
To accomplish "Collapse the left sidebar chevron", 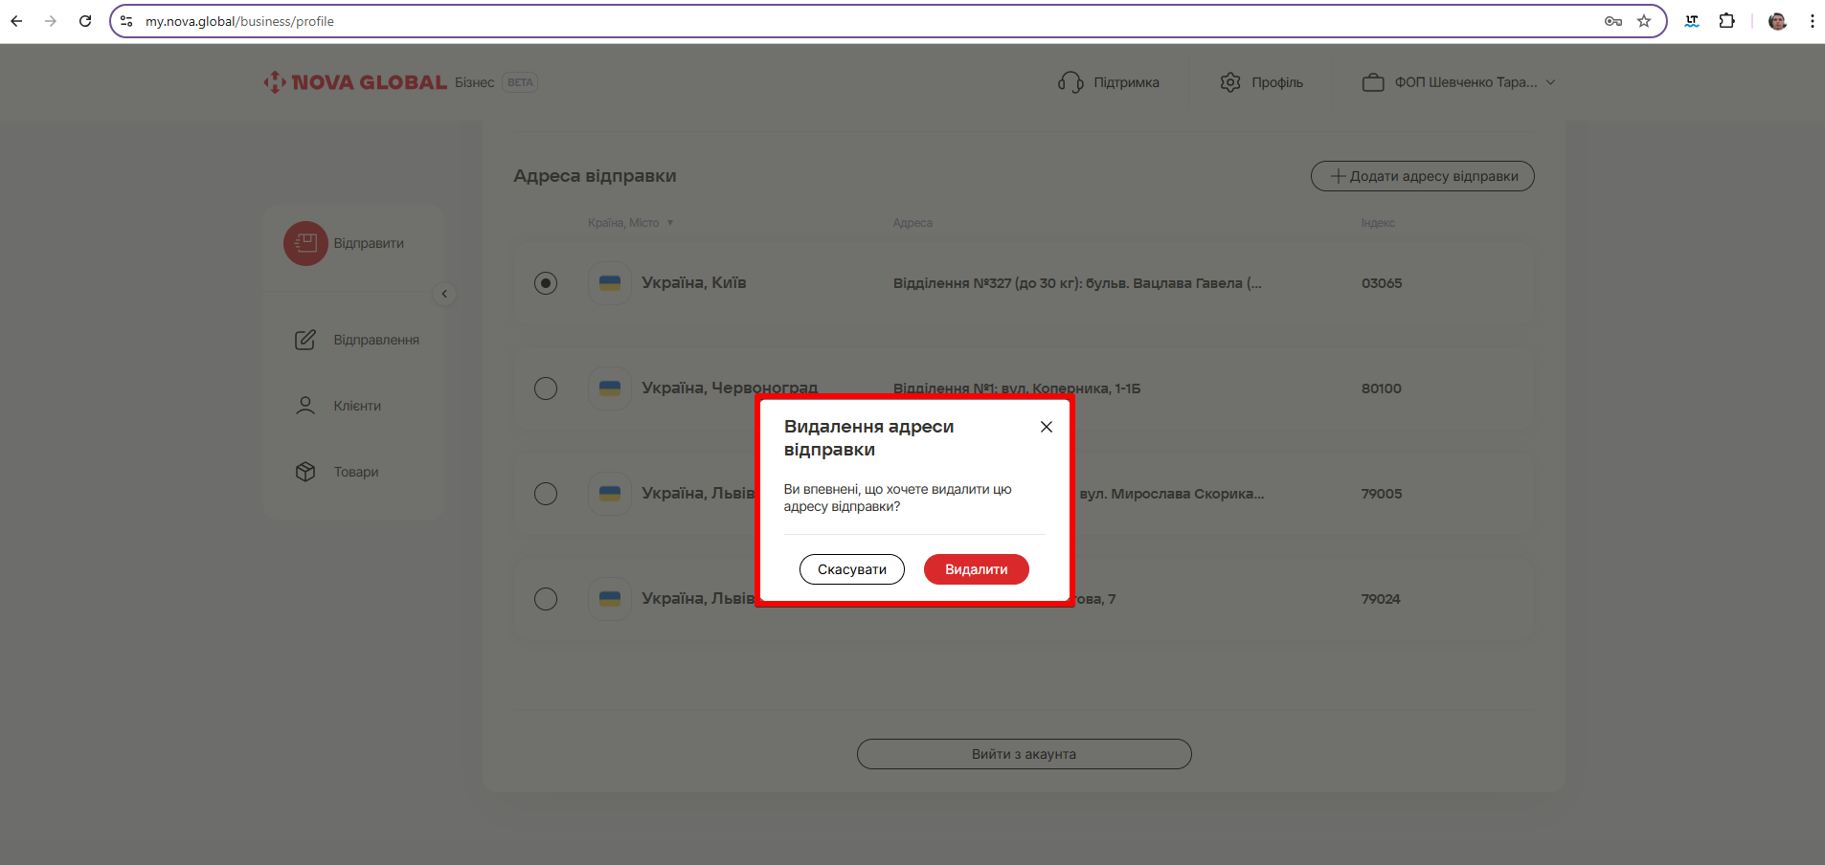I will (444, 294).
